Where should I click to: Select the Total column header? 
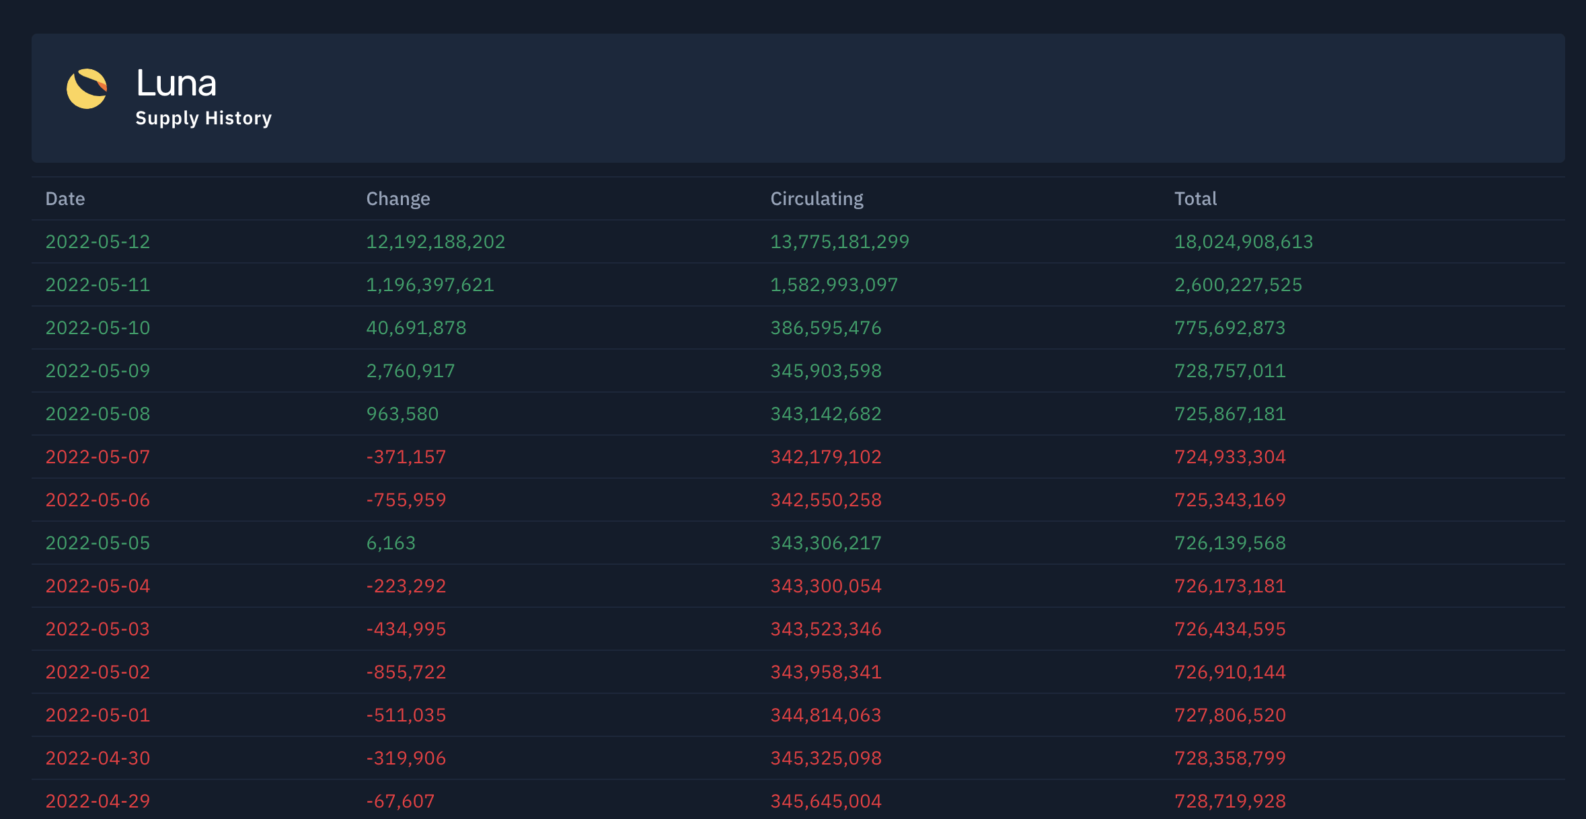(x=1195, y=199)
